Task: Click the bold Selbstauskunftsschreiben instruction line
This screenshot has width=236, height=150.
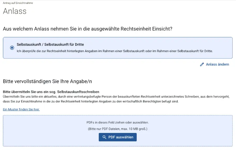Action: click(51, 92)
